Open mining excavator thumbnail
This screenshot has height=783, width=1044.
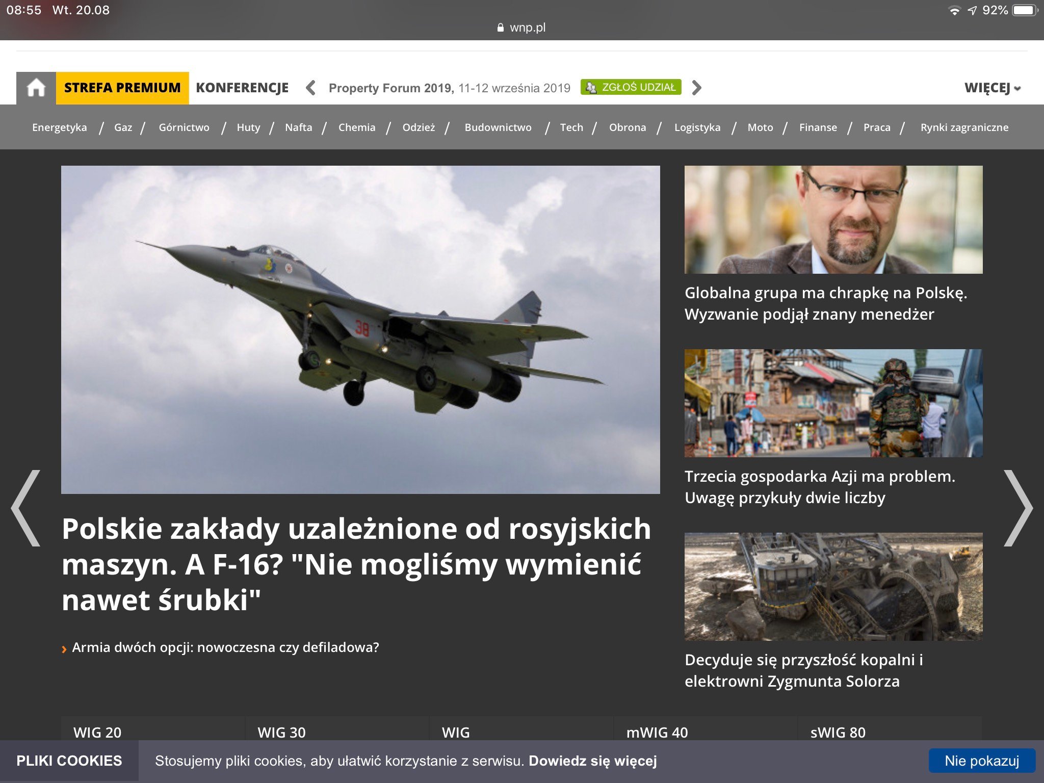click(833, 587)
